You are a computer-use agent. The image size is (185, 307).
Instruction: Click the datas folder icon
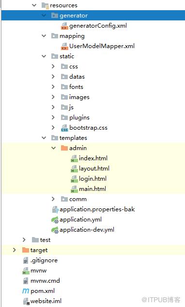64,77
